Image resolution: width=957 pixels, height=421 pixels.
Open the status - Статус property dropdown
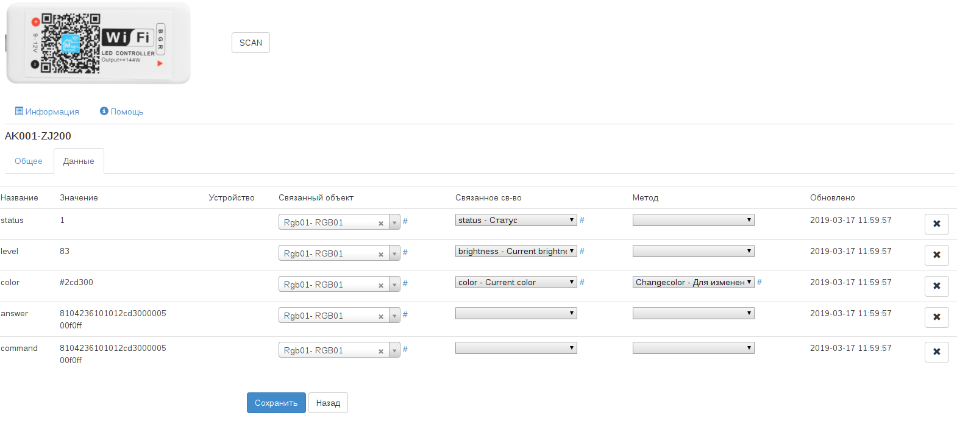coord(516,220)
